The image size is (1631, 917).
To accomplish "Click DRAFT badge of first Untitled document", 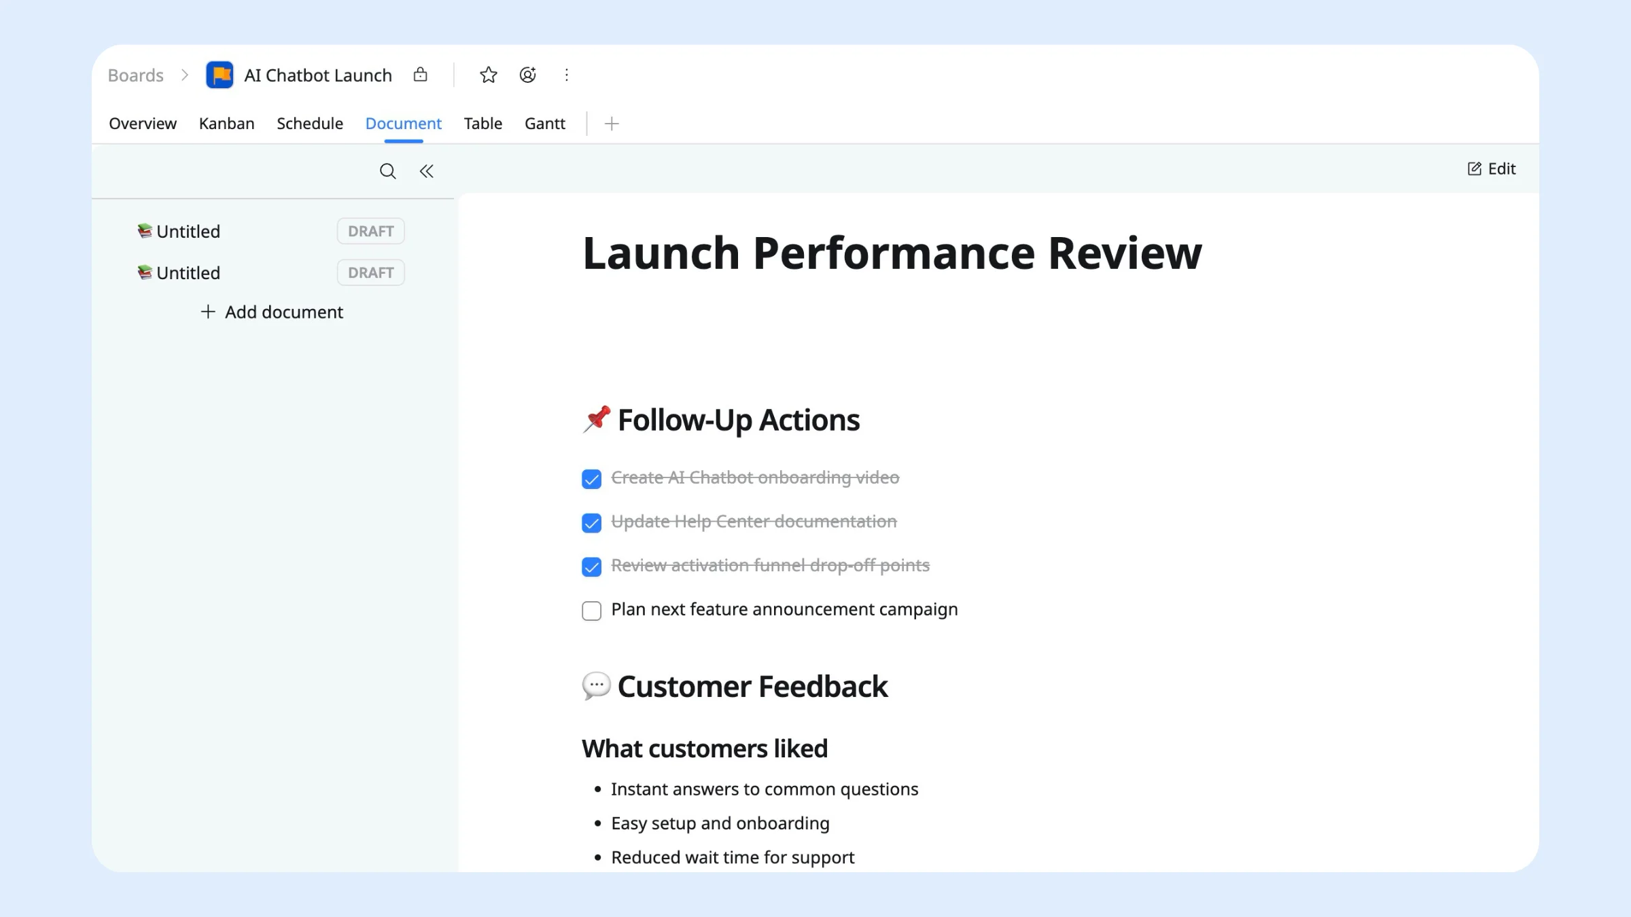I will click(371, 232).
